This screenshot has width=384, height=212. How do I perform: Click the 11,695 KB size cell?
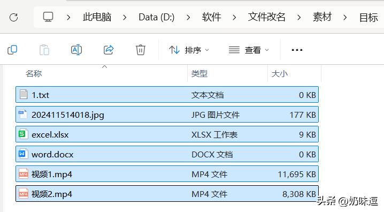(x=297, y=174)
